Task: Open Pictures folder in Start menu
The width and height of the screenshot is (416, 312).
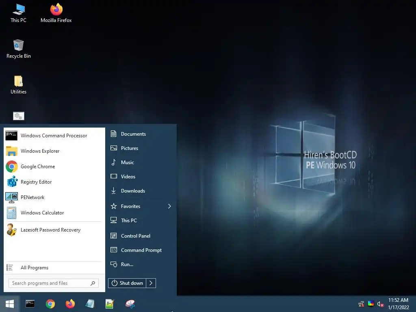Action: pyautogui.click(x=141, y=148)
